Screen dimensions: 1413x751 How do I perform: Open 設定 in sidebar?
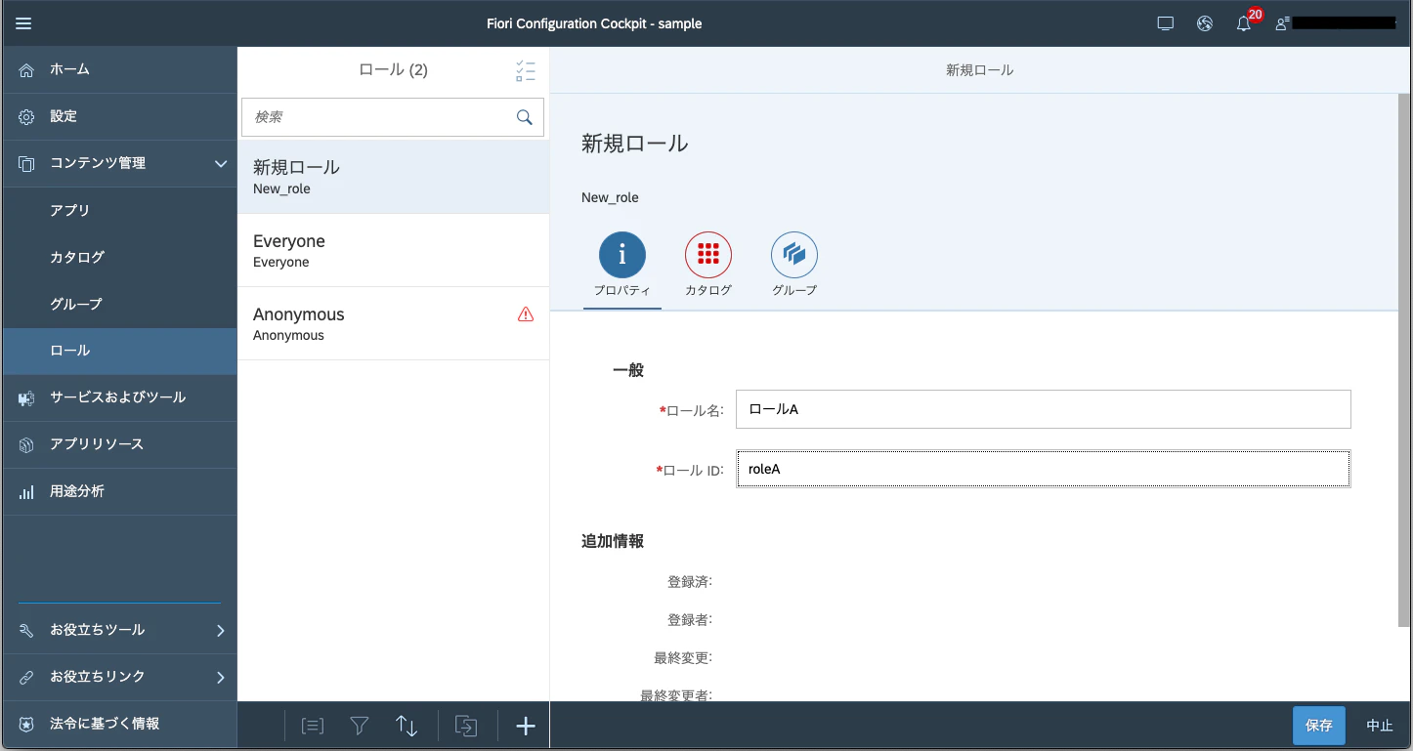tap(119, 116)
